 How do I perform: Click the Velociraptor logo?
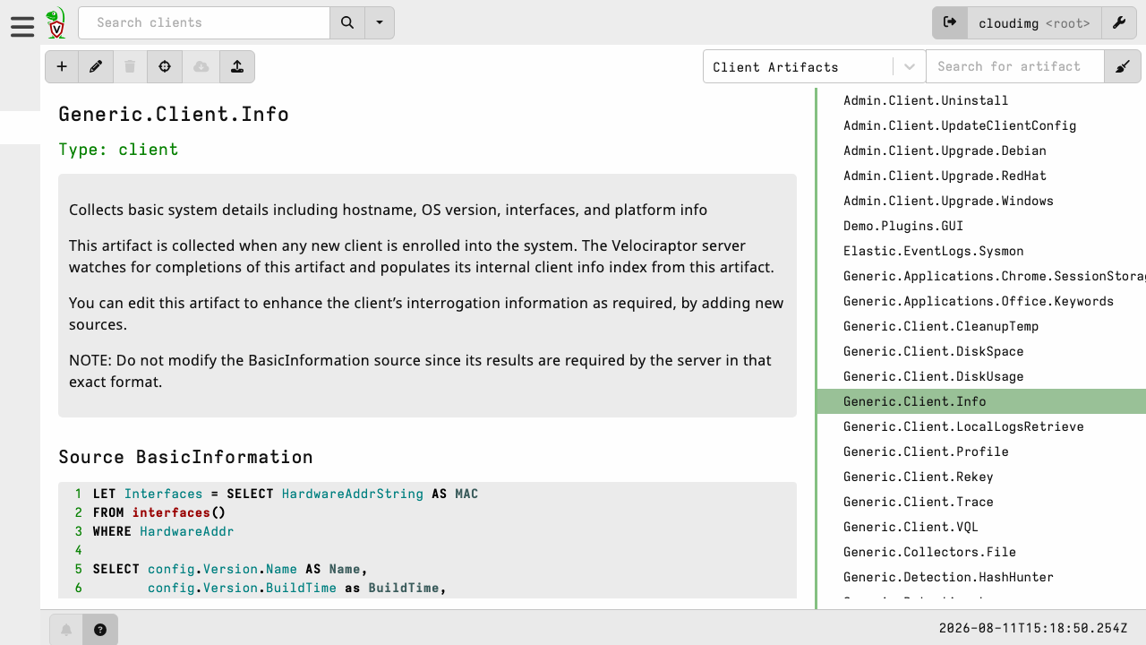[x=56, y=23]
